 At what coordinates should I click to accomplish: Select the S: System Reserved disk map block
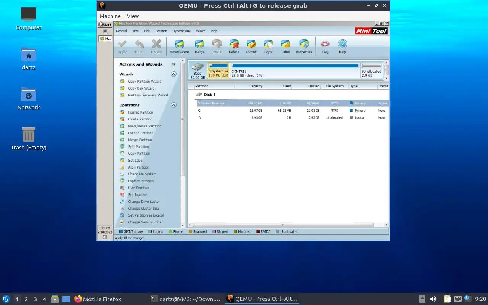[218, 71]
